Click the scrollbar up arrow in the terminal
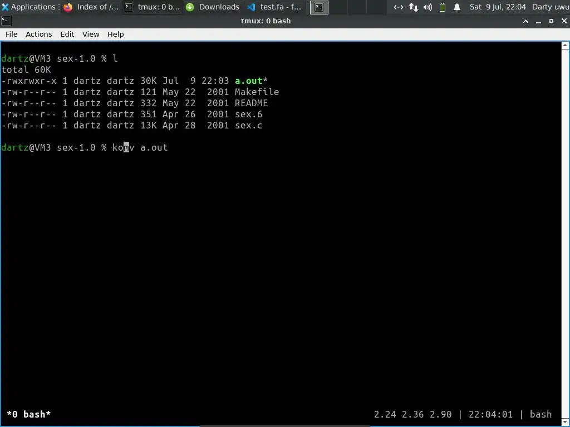Viewport: 570px width, 427px height. point(565,46)
